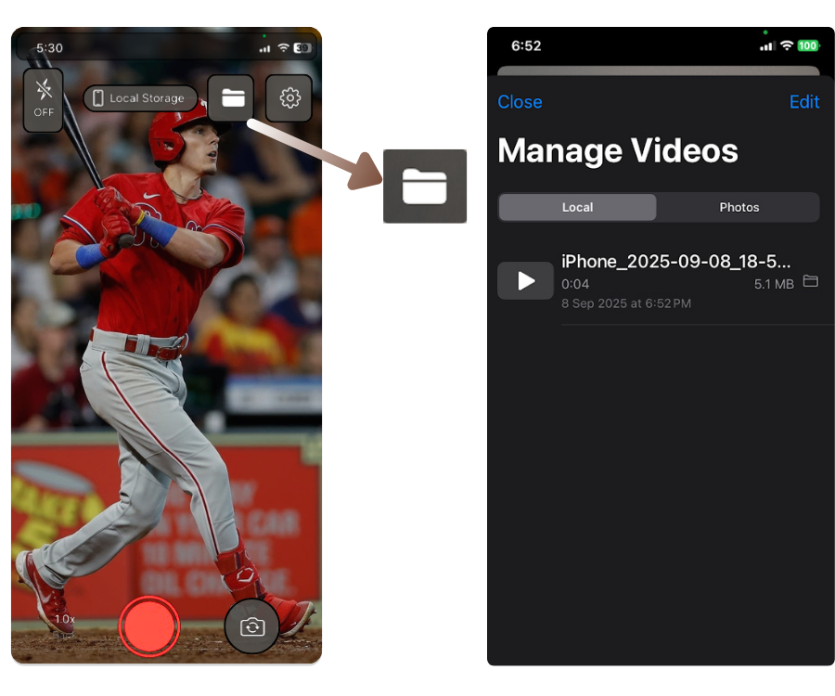Tap Edit in Manage Videos
Image resolution: width=835 pixels, height=696 pixels.
click(x=804, y=102)
